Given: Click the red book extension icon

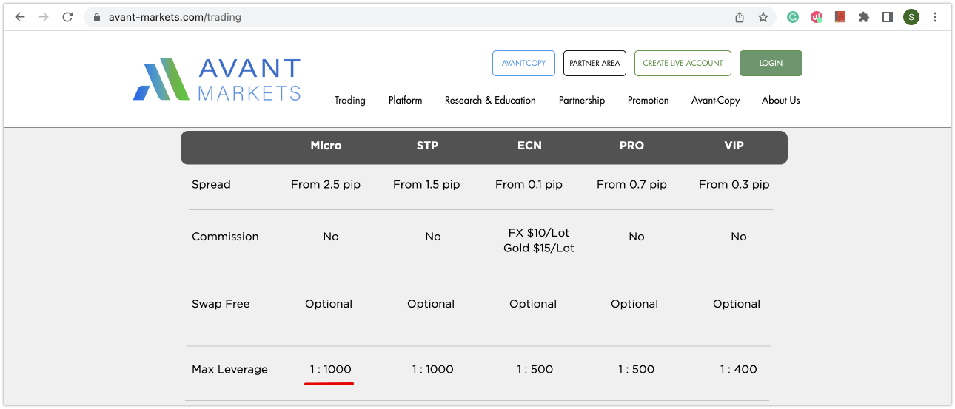Looking at the screenshot, I should click(x=840, y=17).
